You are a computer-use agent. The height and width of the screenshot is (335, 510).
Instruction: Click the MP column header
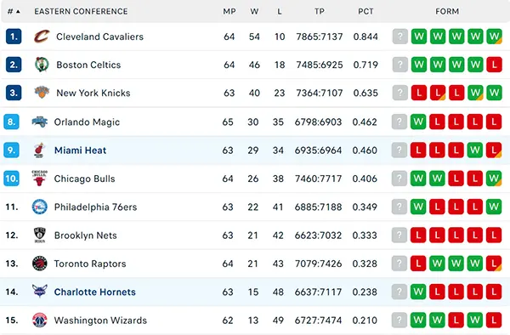[x=229, y=11]
